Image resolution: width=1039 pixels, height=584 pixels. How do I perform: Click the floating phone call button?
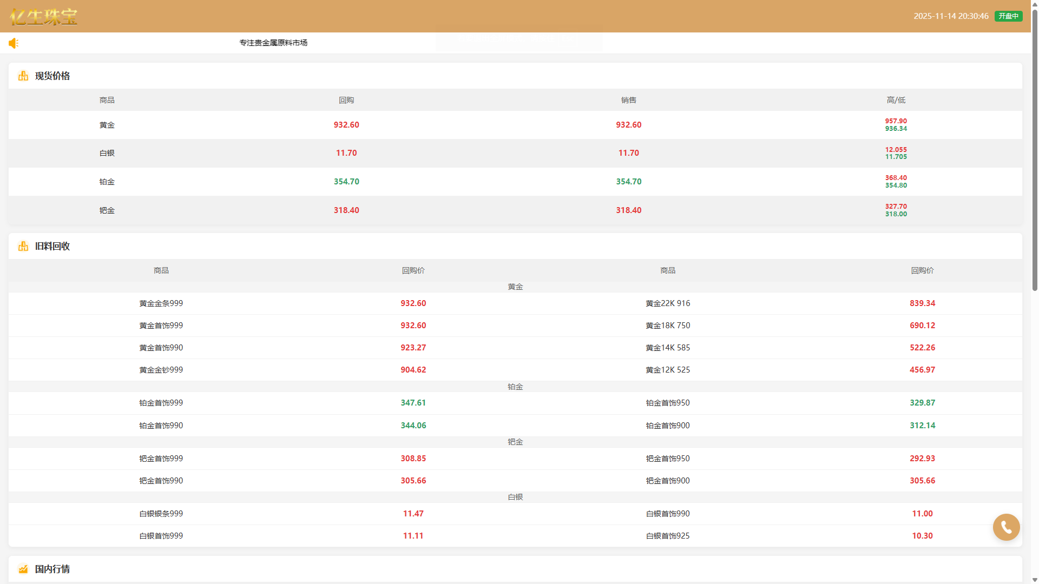1006,527
